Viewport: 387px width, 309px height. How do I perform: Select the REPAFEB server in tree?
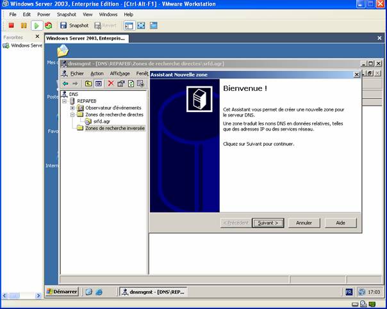point(86,101)
